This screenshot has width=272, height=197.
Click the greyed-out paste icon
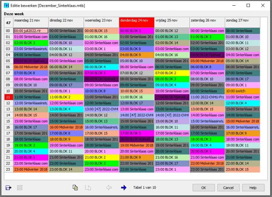[87, 187]
